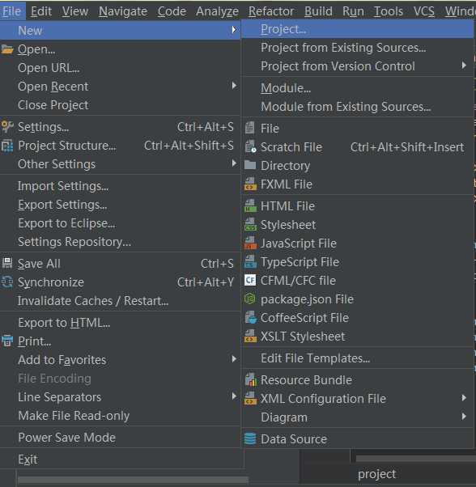
Task: Expand the New submenu arrow
Action: click(x=234, y=29)
